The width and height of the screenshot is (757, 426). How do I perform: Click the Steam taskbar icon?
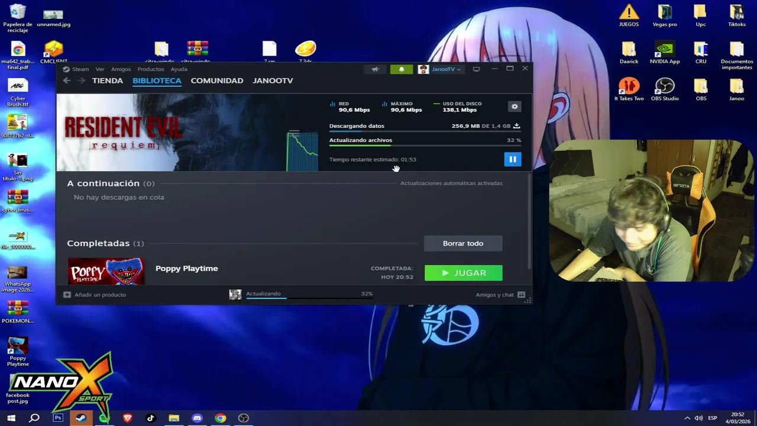(x=81, y=418)
